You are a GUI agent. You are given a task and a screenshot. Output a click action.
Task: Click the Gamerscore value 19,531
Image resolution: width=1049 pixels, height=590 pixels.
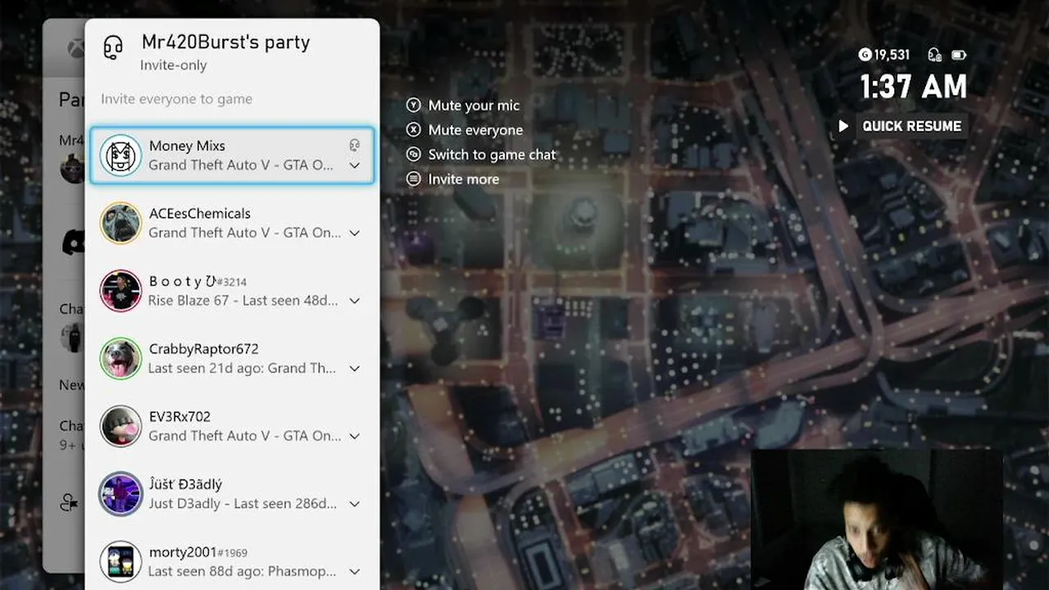click(x=892, y=55)
